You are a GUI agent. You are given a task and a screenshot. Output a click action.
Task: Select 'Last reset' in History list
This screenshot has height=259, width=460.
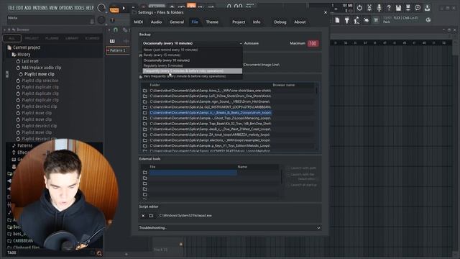(x=30, y=61)
